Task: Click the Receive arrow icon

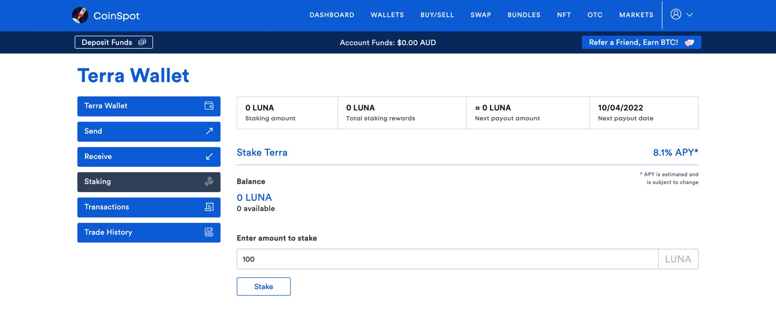Action: point(209,157)
